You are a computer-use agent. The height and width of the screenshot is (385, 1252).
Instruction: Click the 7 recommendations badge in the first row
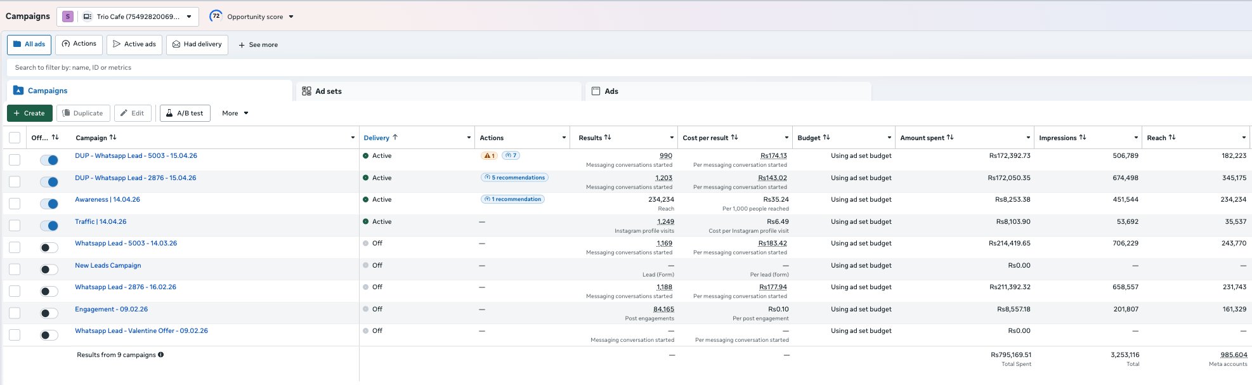point(511,155)
